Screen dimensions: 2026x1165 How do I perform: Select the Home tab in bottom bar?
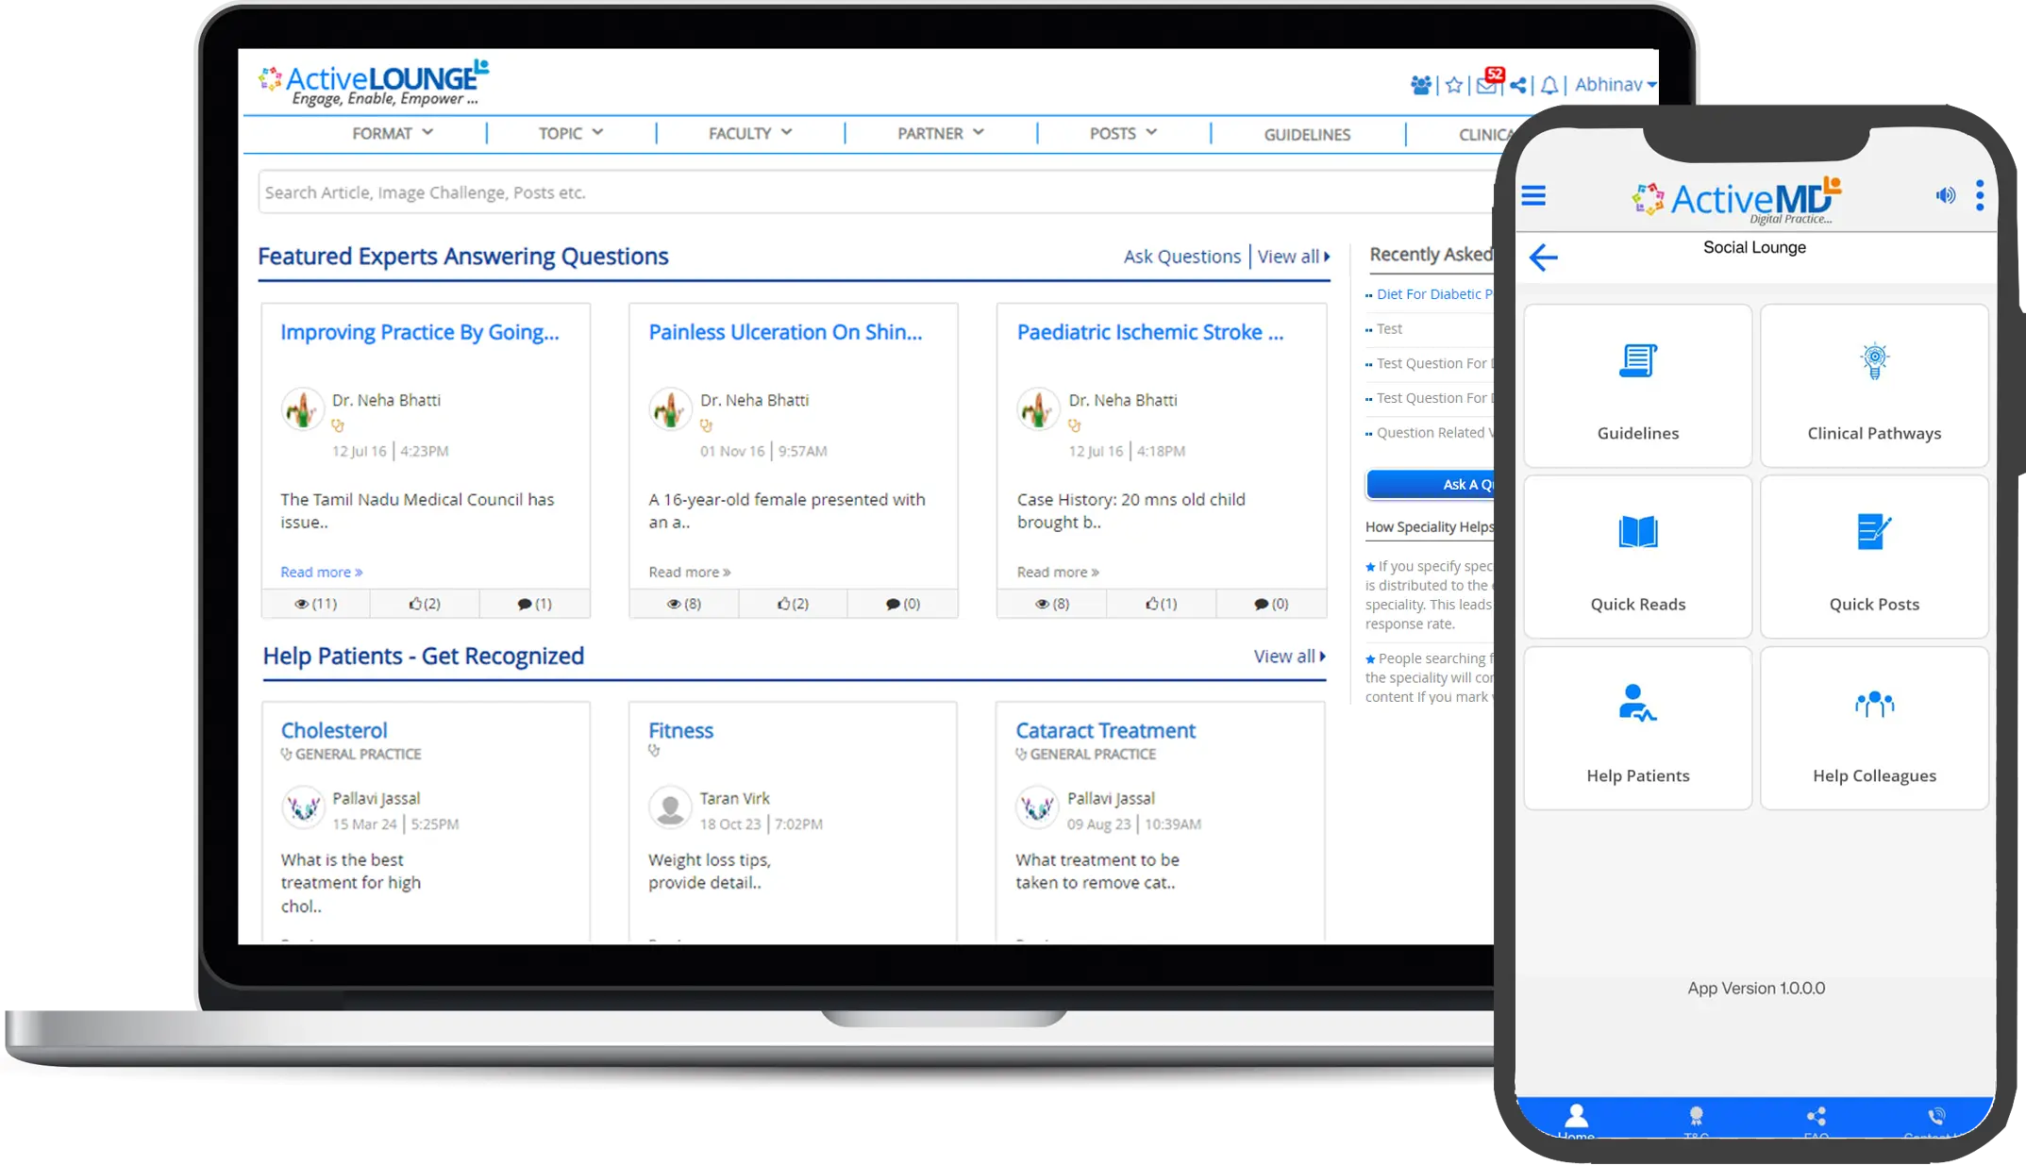click(1576, 1120)
